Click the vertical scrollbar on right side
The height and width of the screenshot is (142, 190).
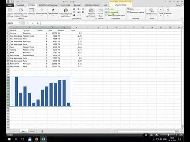[x=182, y=77]
